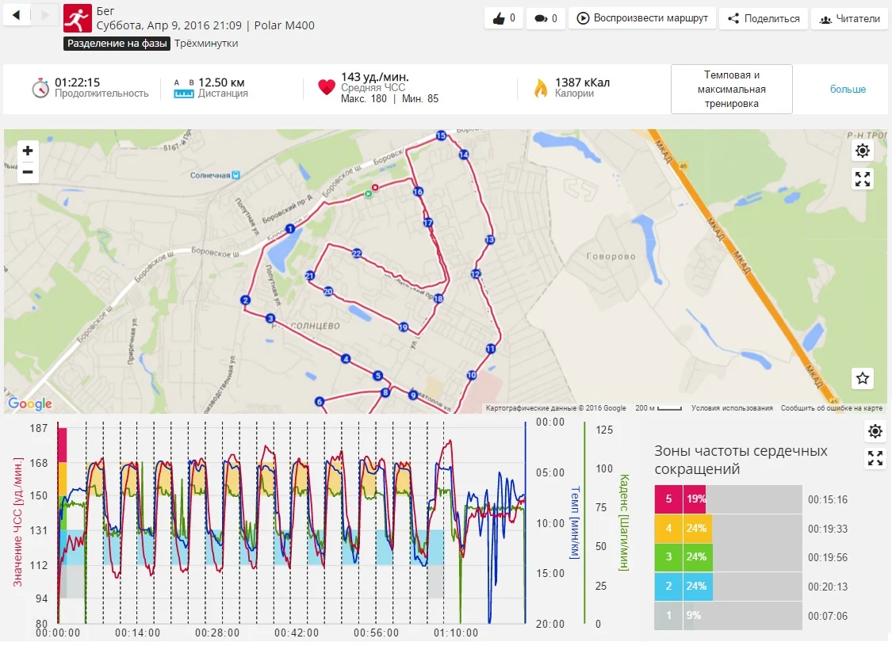Open the comments bubble counter
This screenshot has width=892, height=646.
pyautogui.click(x=546, y=18)
